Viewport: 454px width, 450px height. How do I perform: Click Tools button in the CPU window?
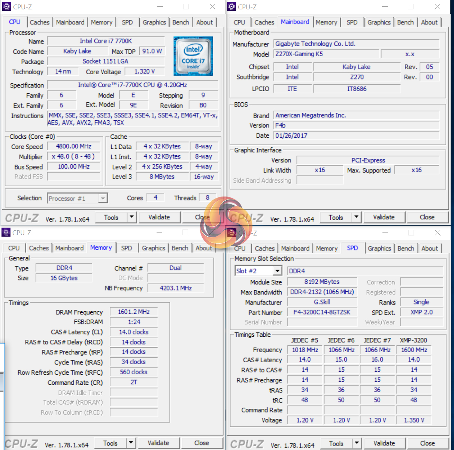point(111,217)
